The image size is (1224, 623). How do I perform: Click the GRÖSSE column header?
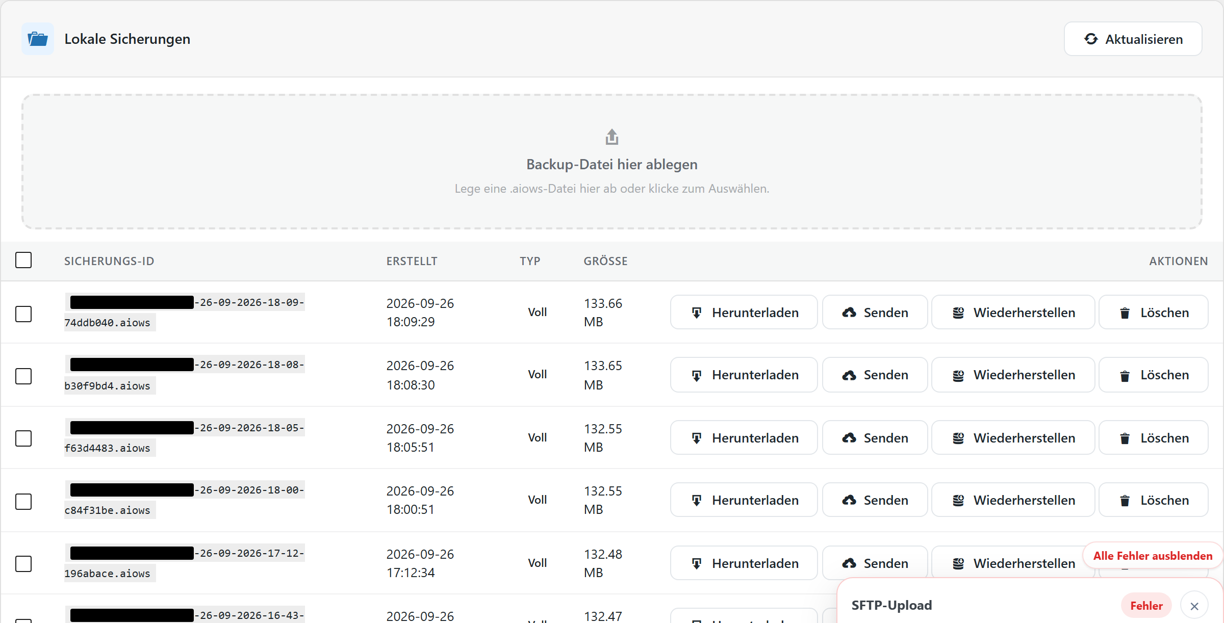coord(606,261)
